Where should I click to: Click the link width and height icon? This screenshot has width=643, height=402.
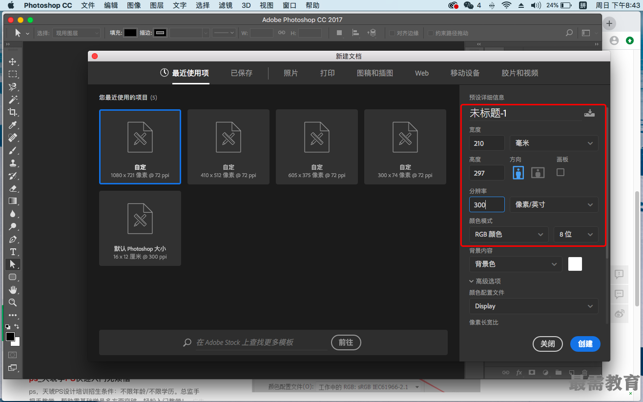point(281,33)
